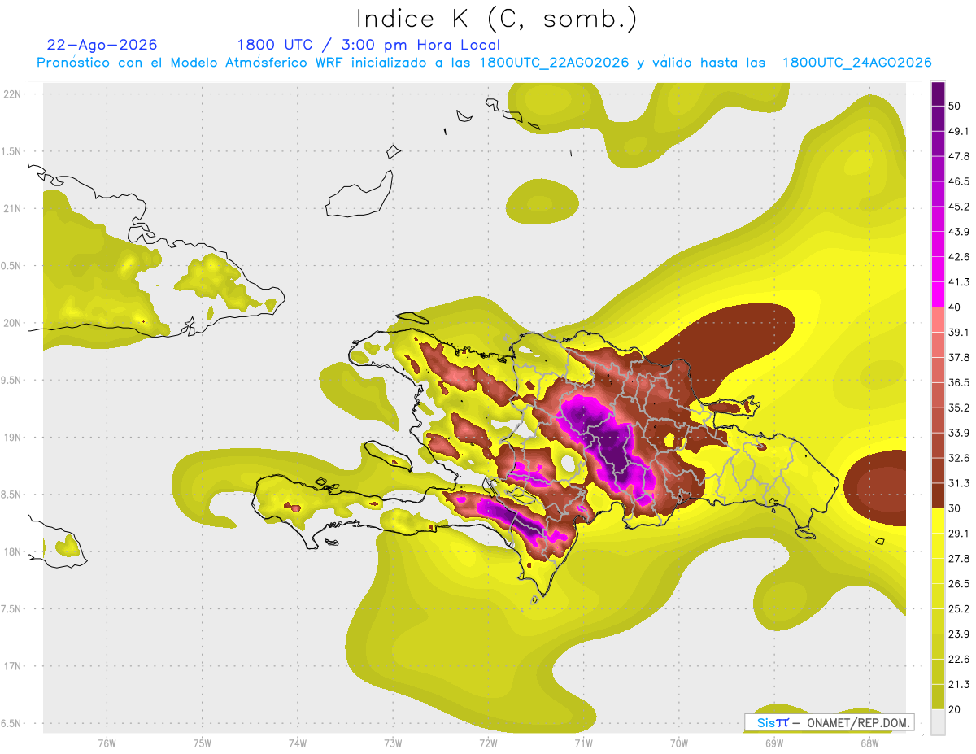Click the '36.5' color bar label

click(959, 382)
